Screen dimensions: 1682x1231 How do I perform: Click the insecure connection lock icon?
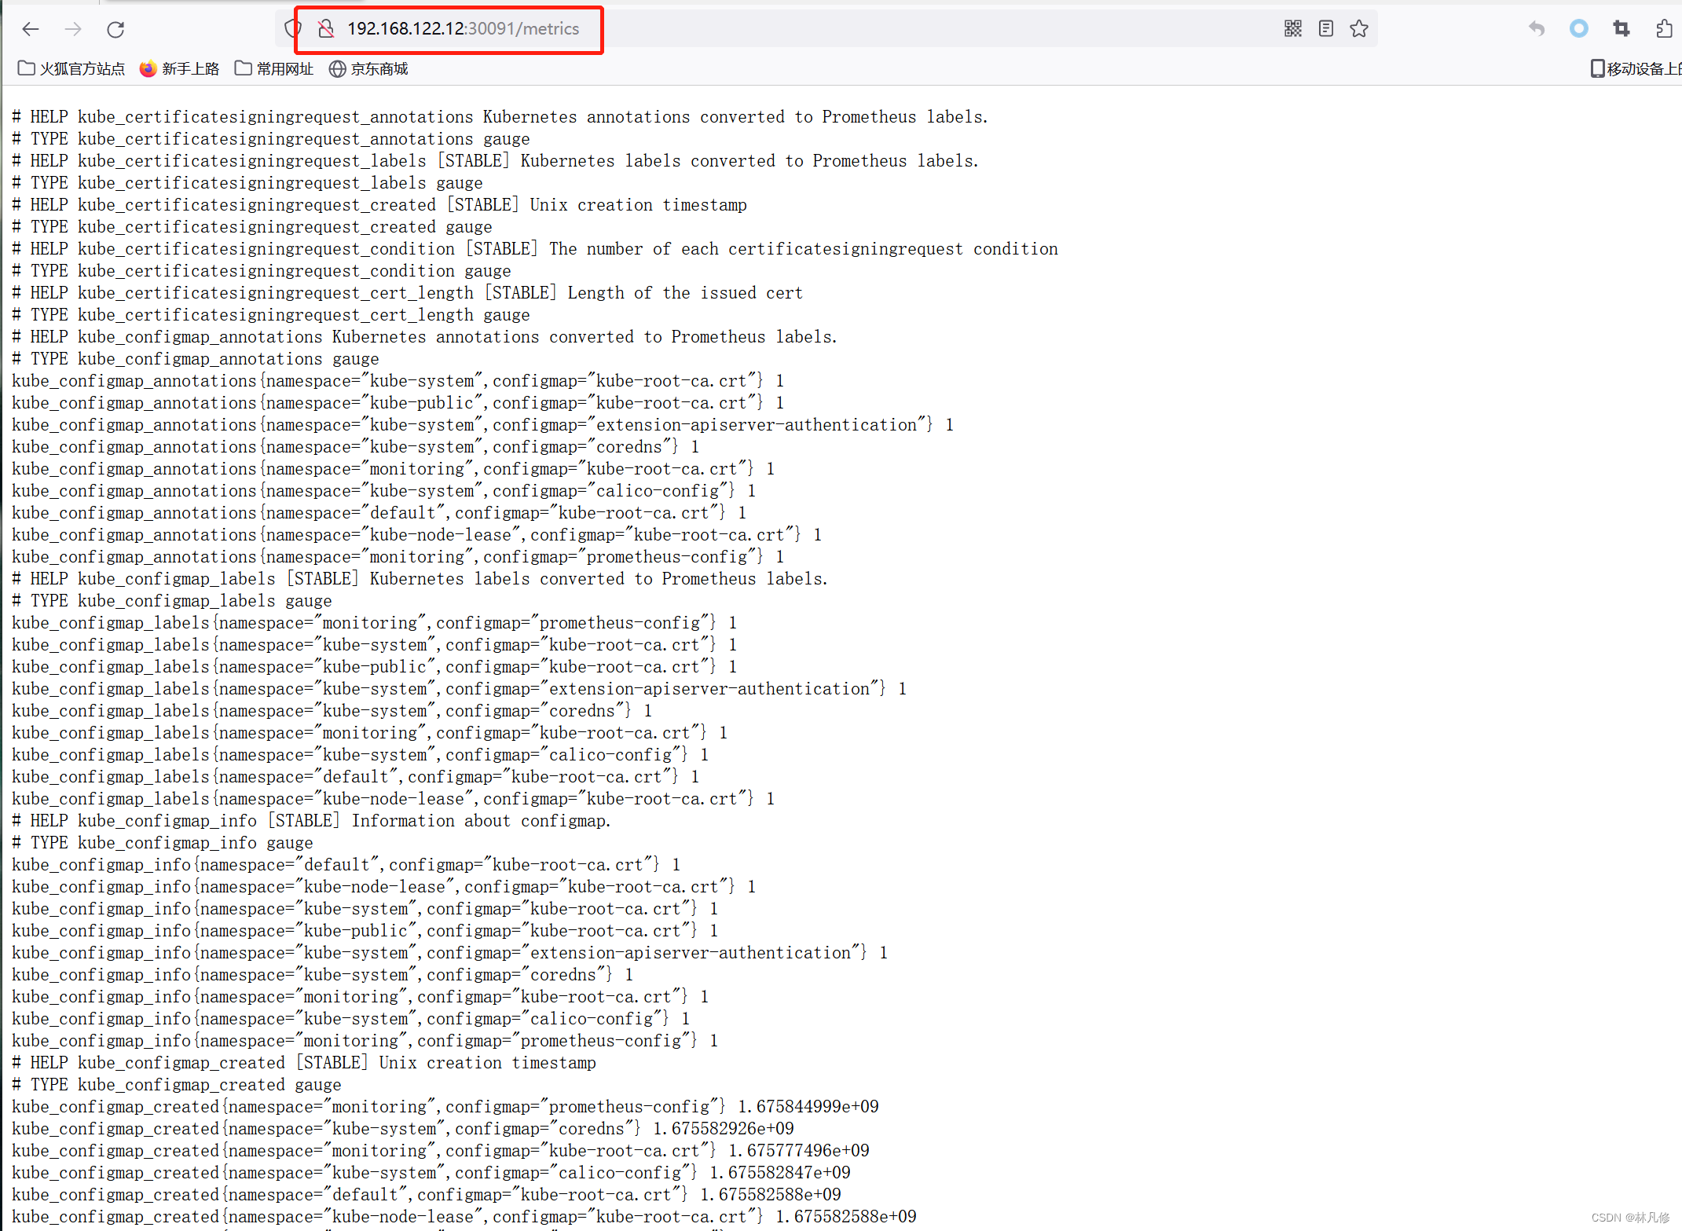(x=326, y=27)
